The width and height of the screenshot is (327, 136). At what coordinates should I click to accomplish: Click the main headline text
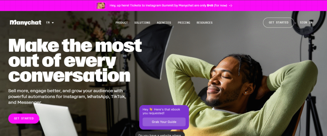coord(75,60)
